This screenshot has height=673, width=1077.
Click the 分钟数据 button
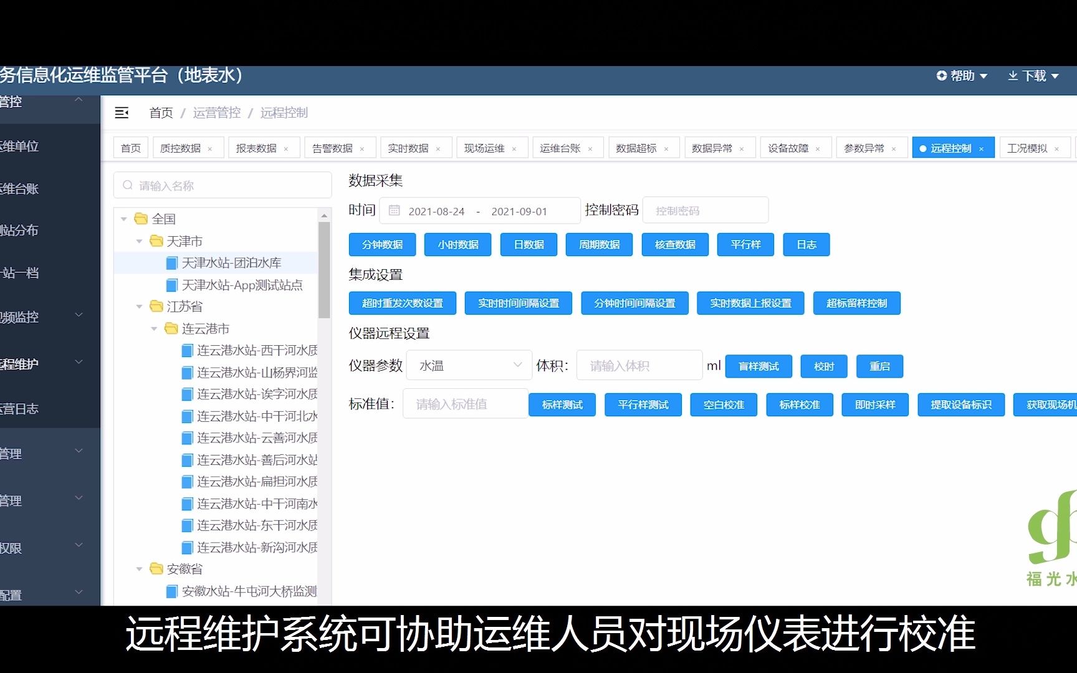pos(383,244)
